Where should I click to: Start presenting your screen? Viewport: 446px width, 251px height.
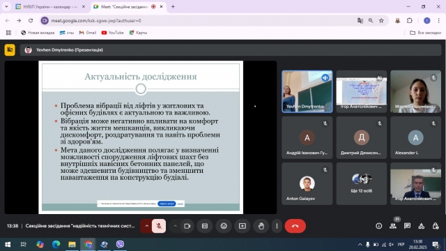(243, 226)
